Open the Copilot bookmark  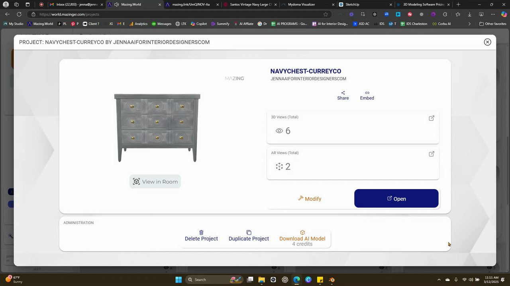(198, 24)
